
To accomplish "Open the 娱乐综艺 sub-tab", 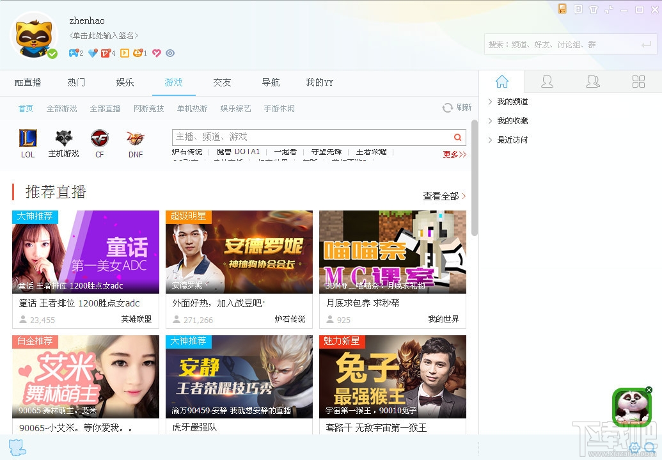I will 235,109.
